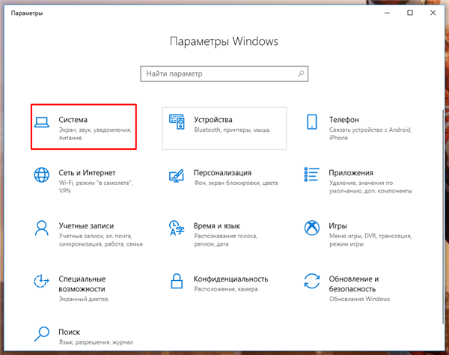449x355 pixels.
Task: Click the Игры Xbox icon
Action: point(312,228)
